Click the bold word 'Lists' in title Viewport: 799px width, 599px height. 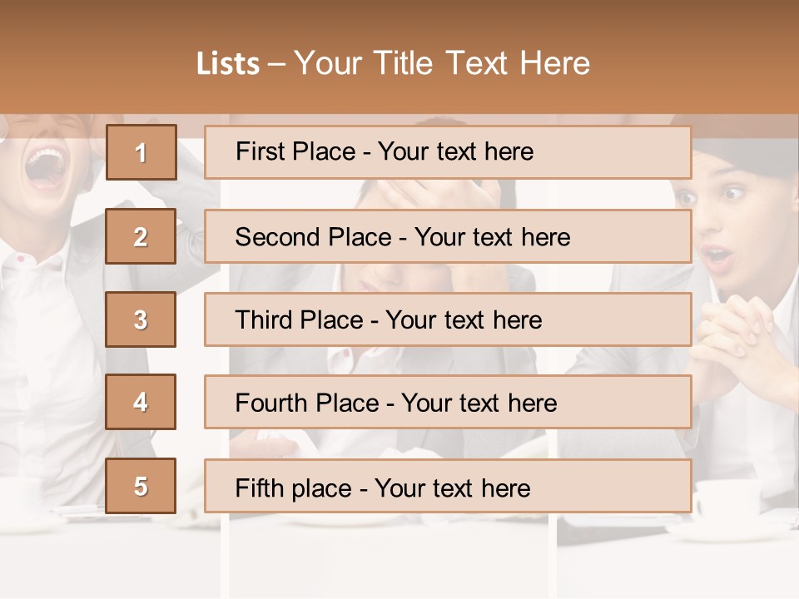coord(228,63)
